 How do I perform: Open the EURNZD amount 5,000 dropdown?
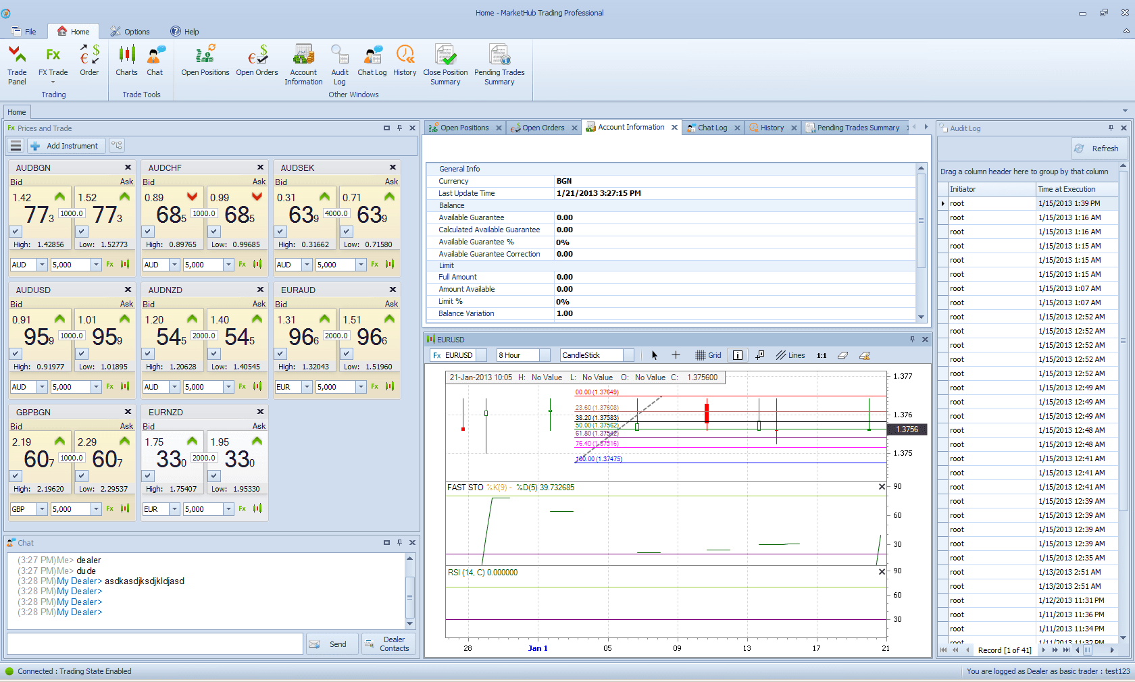pyautogui.click(x=228, y=509)
